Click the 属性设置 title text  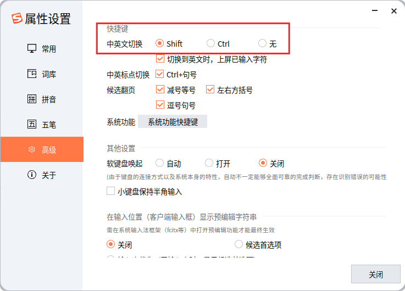pos(48,19)
